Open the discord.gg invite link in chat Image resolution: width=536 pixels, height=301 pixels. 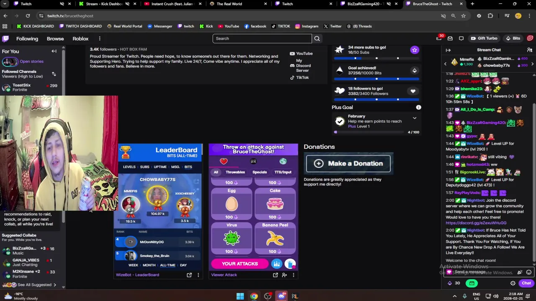pyautogui.click(x=476, y=223)
